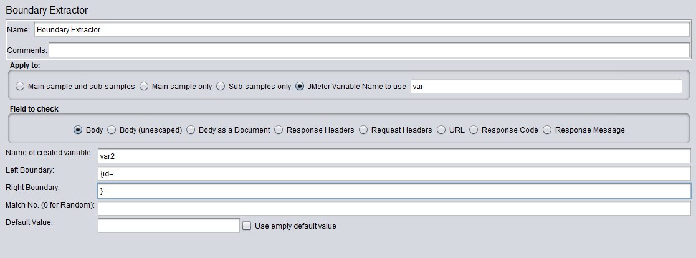This screenshot has height=258, width=696.
Task: Select Response Code radio button
Action: click(474, 130)
